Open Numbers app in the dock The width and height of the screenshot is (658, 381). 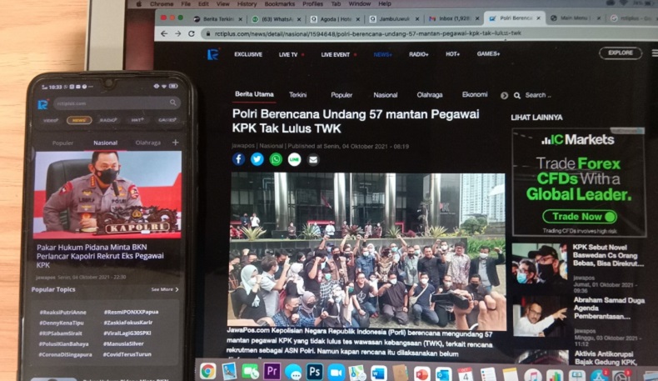coord(555,375)
